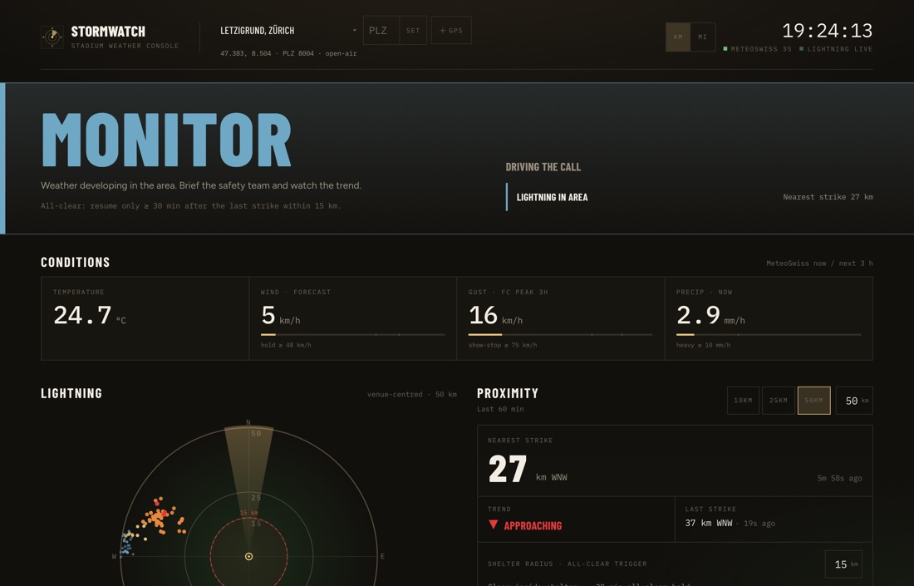This screenshot has height=586, width=914.
Task: Switch distance units to KM
Action: pos(678,37)
